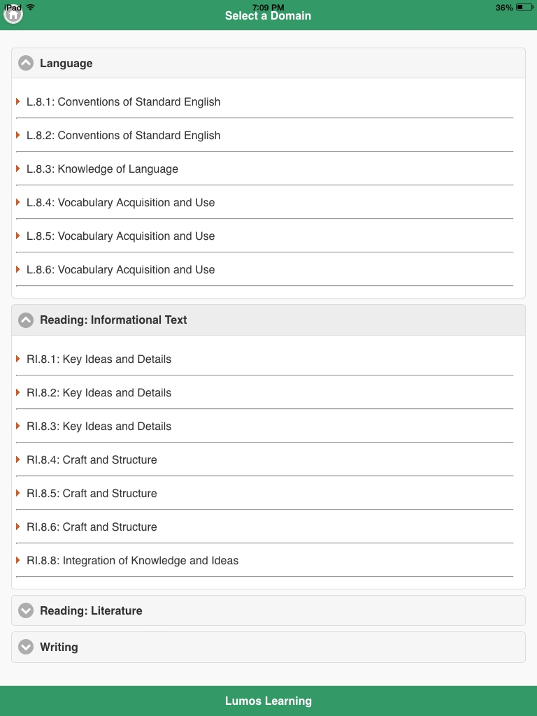Choose L.8.4 Vocabulary Acquisition and Use
The height and width of the screenshot is (716, 537).
coord(120,203)
